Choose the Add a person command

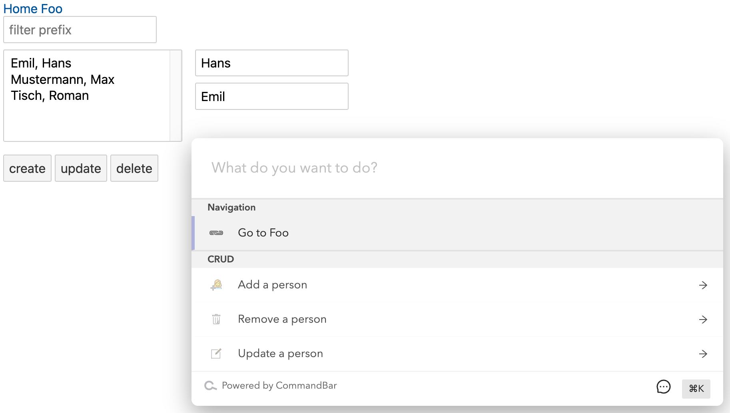pyautogui.click(x=457, y=285)
